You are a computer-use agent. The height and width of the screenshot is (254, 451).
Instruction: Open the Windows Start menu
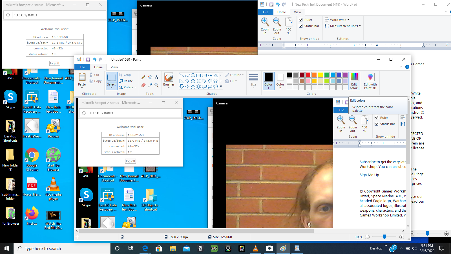(x=7, y=248)
